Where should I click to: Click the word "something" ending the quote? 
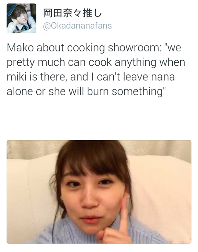[x=137, y=92]
